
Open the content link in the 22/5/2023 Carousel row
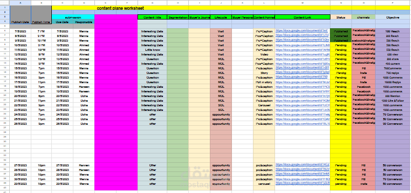pos(303,105)
